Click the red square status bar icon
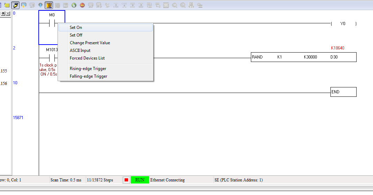 coord(126,180)
